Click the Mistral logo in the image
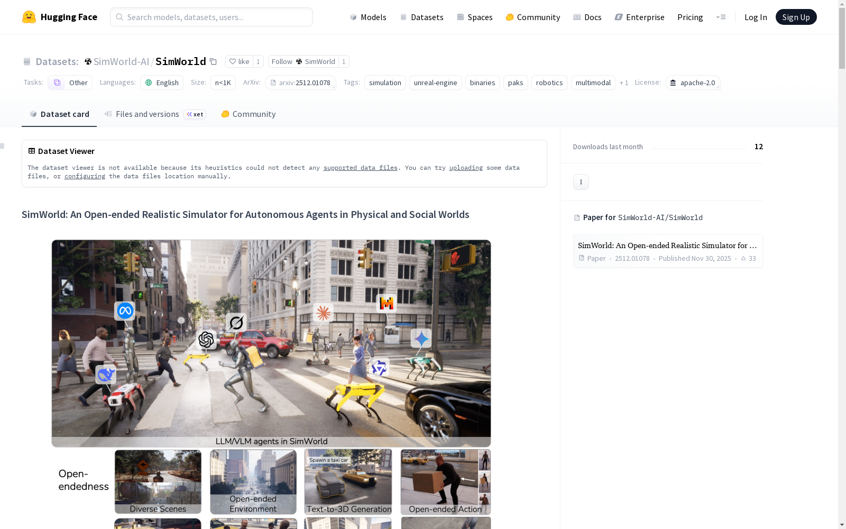Viewport: 846px width, 529px height. tap(387, 303)
